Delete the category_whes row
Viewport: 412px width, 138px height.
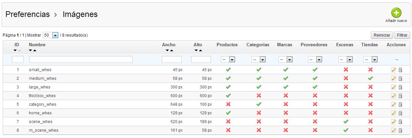point(400,104)
